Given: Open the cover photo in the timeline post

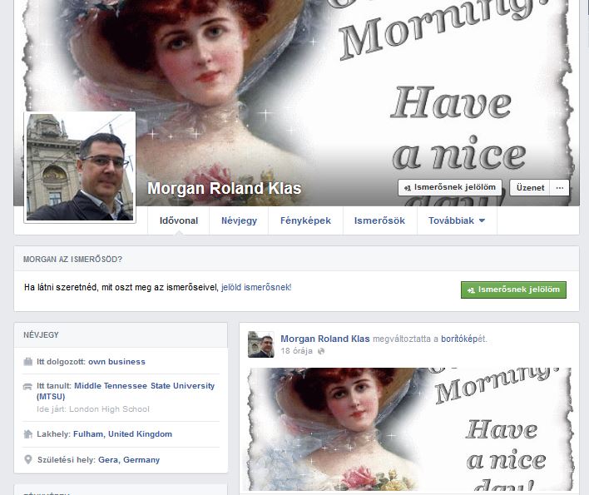Looking at the screenshot, I should tap(411, 428).
